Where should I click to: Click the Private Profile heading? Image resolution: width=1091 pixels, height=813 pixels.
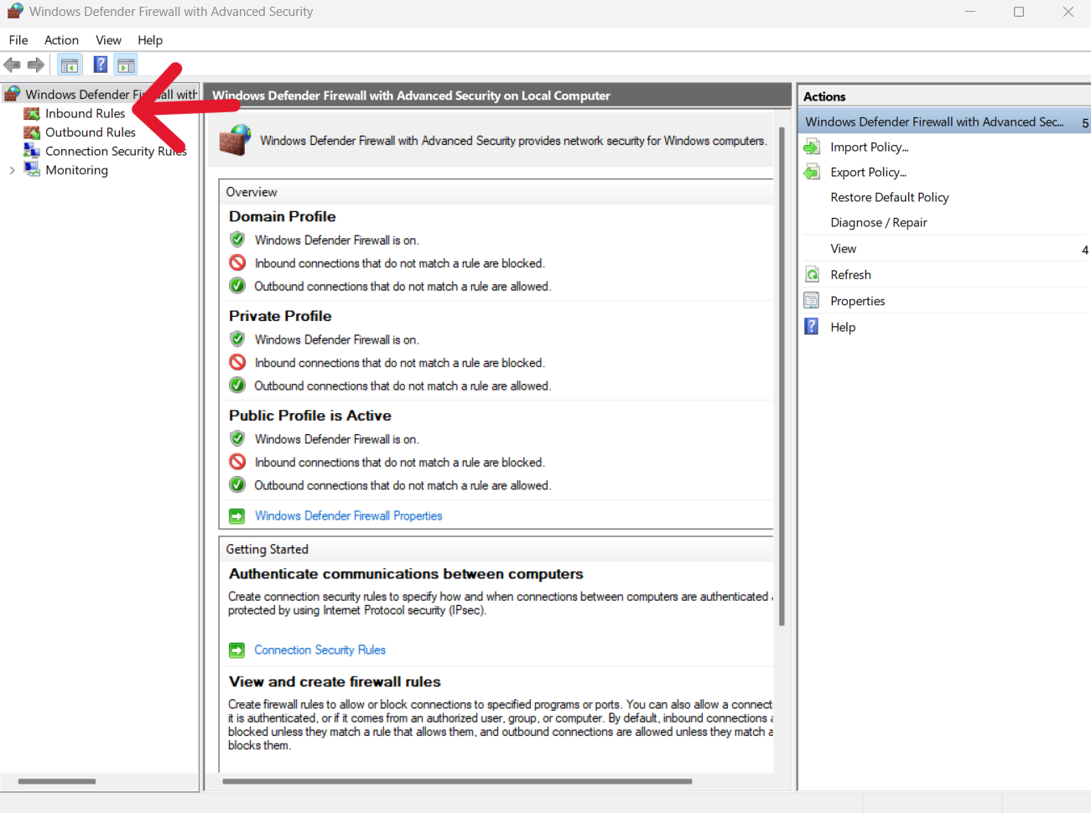click(x=280, y=316)
